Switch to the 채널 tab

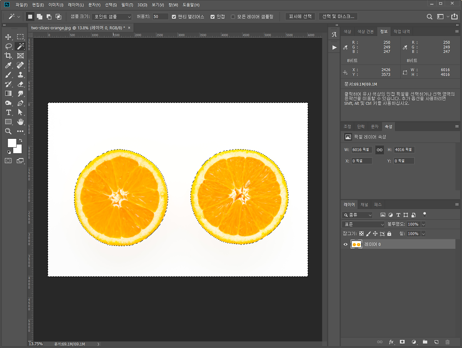pos(364,205)
